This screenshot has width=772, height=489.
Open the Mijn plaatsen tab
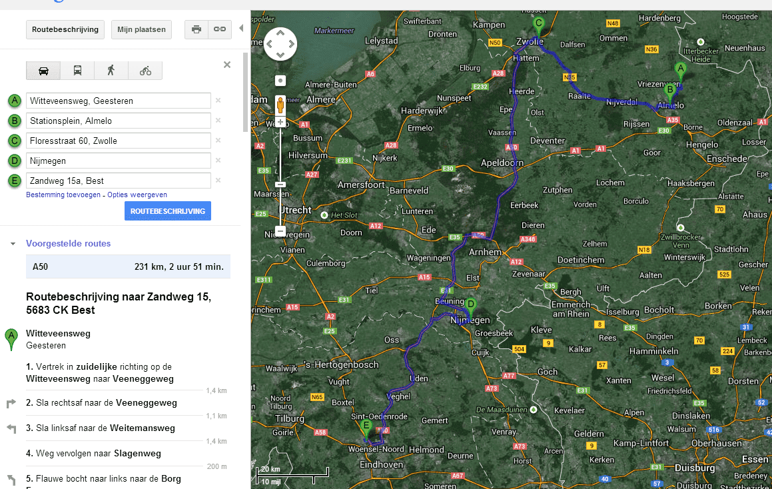(142, 29)
